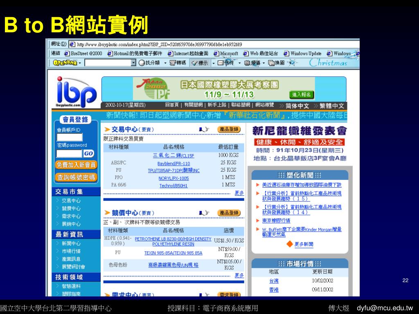Image resolution: width=419 pixels, height=314 pixels.
Task: Switch to 简体中文 language
Action: coord(297,106)
